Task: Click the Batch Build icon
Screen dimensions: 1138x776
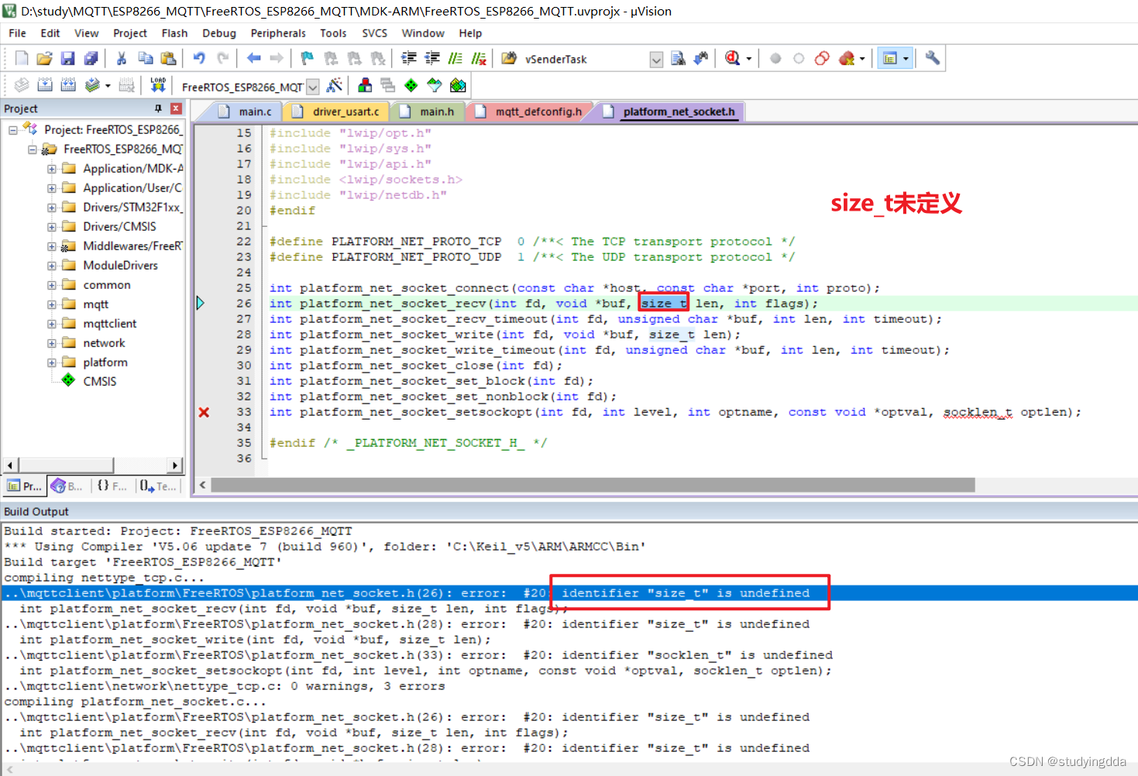Action: pos(92,85)
